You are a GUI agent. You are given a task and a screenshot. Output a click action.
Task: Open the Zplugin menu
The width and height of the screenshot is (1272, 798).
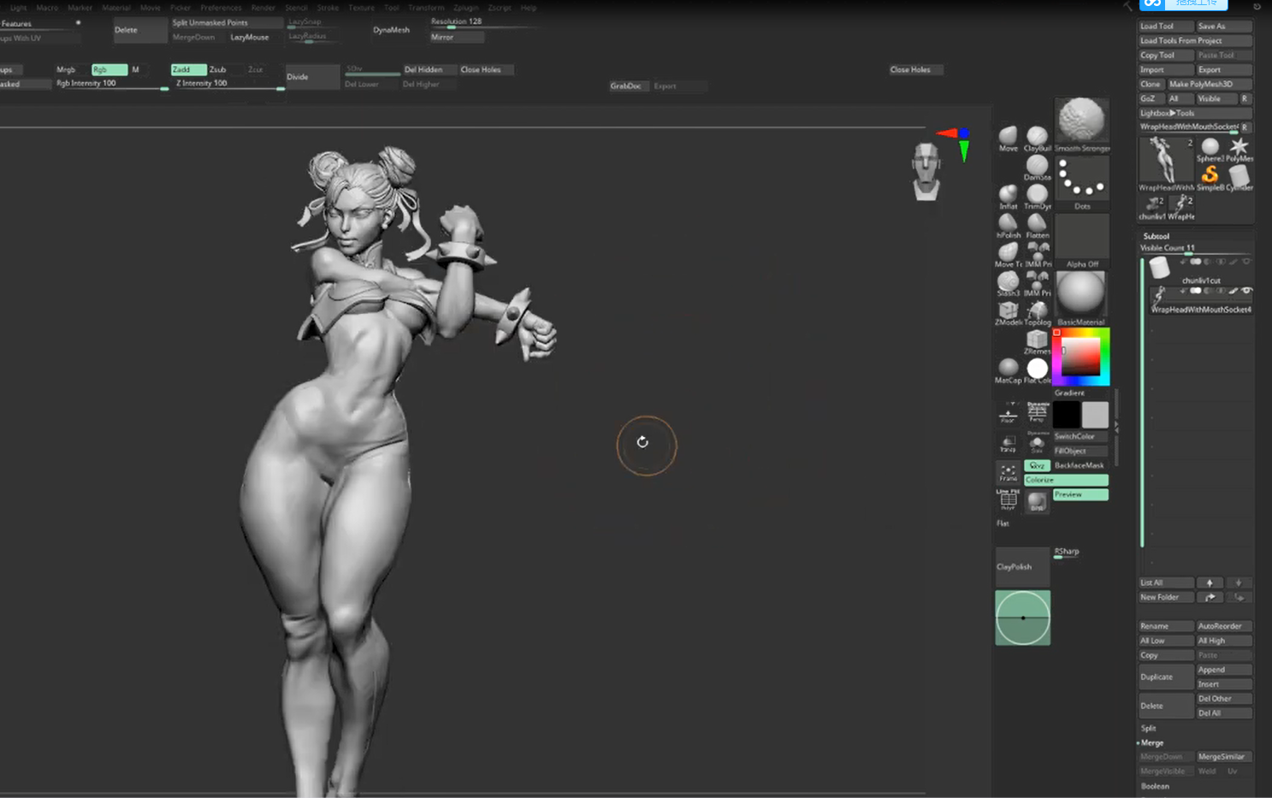pos(466,8)
